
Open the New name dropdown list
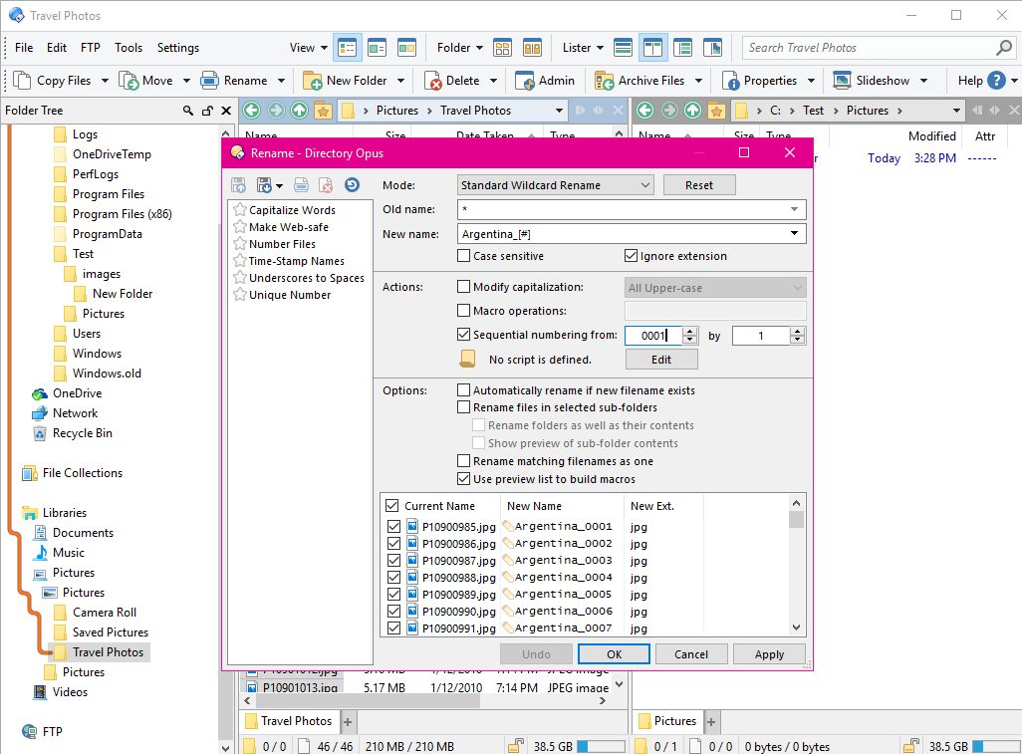coord(795,233)
